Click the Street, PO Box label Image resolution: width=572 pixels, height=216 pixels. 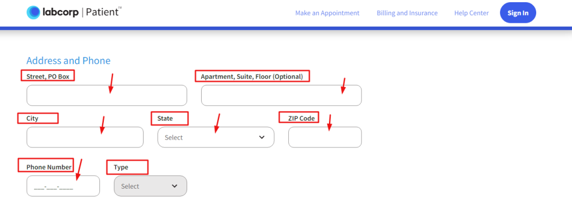coord(48,76)
